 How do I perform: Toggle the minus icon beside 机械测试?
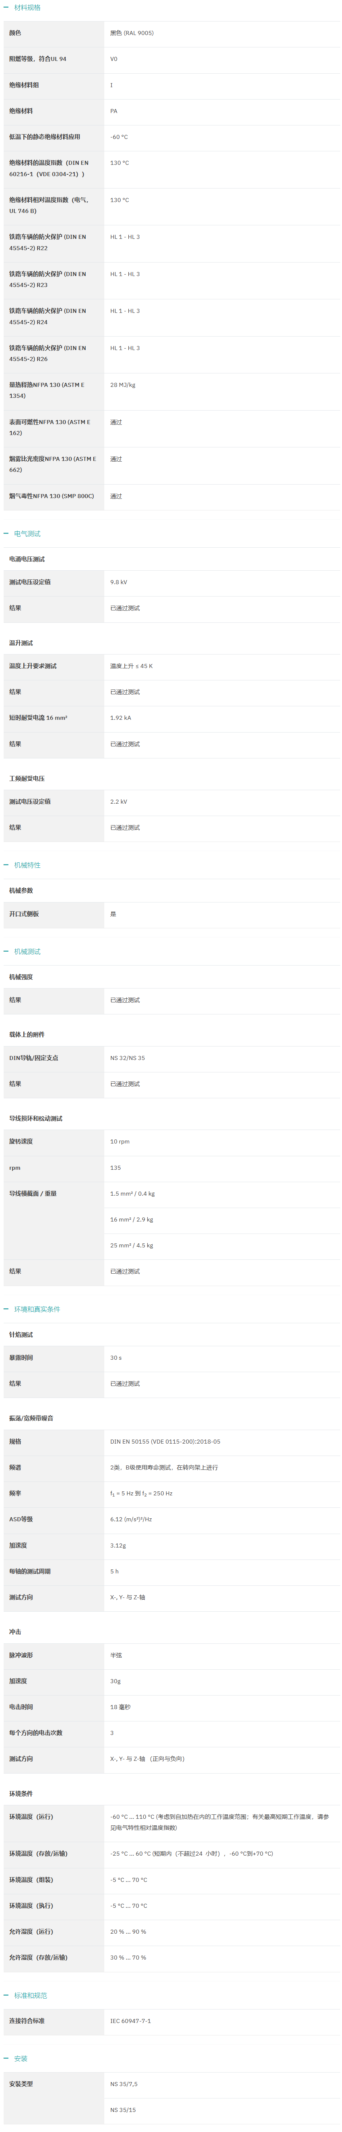(x=6, y=951)
